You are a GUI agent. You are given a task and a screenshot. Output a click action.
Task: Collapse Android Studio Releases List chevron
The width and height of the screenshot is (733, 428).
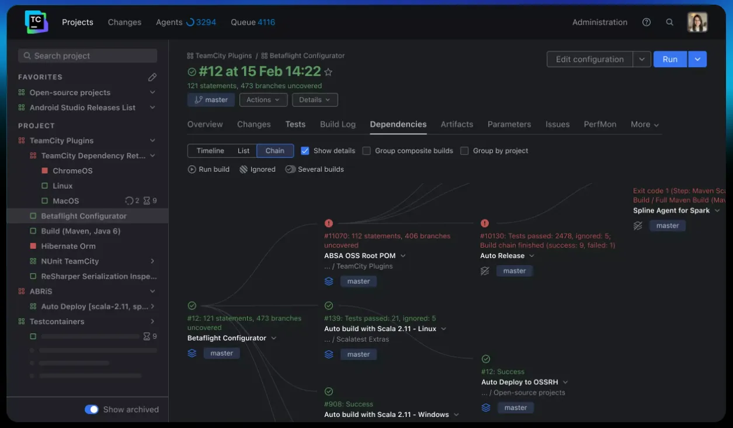click(152, 107)
